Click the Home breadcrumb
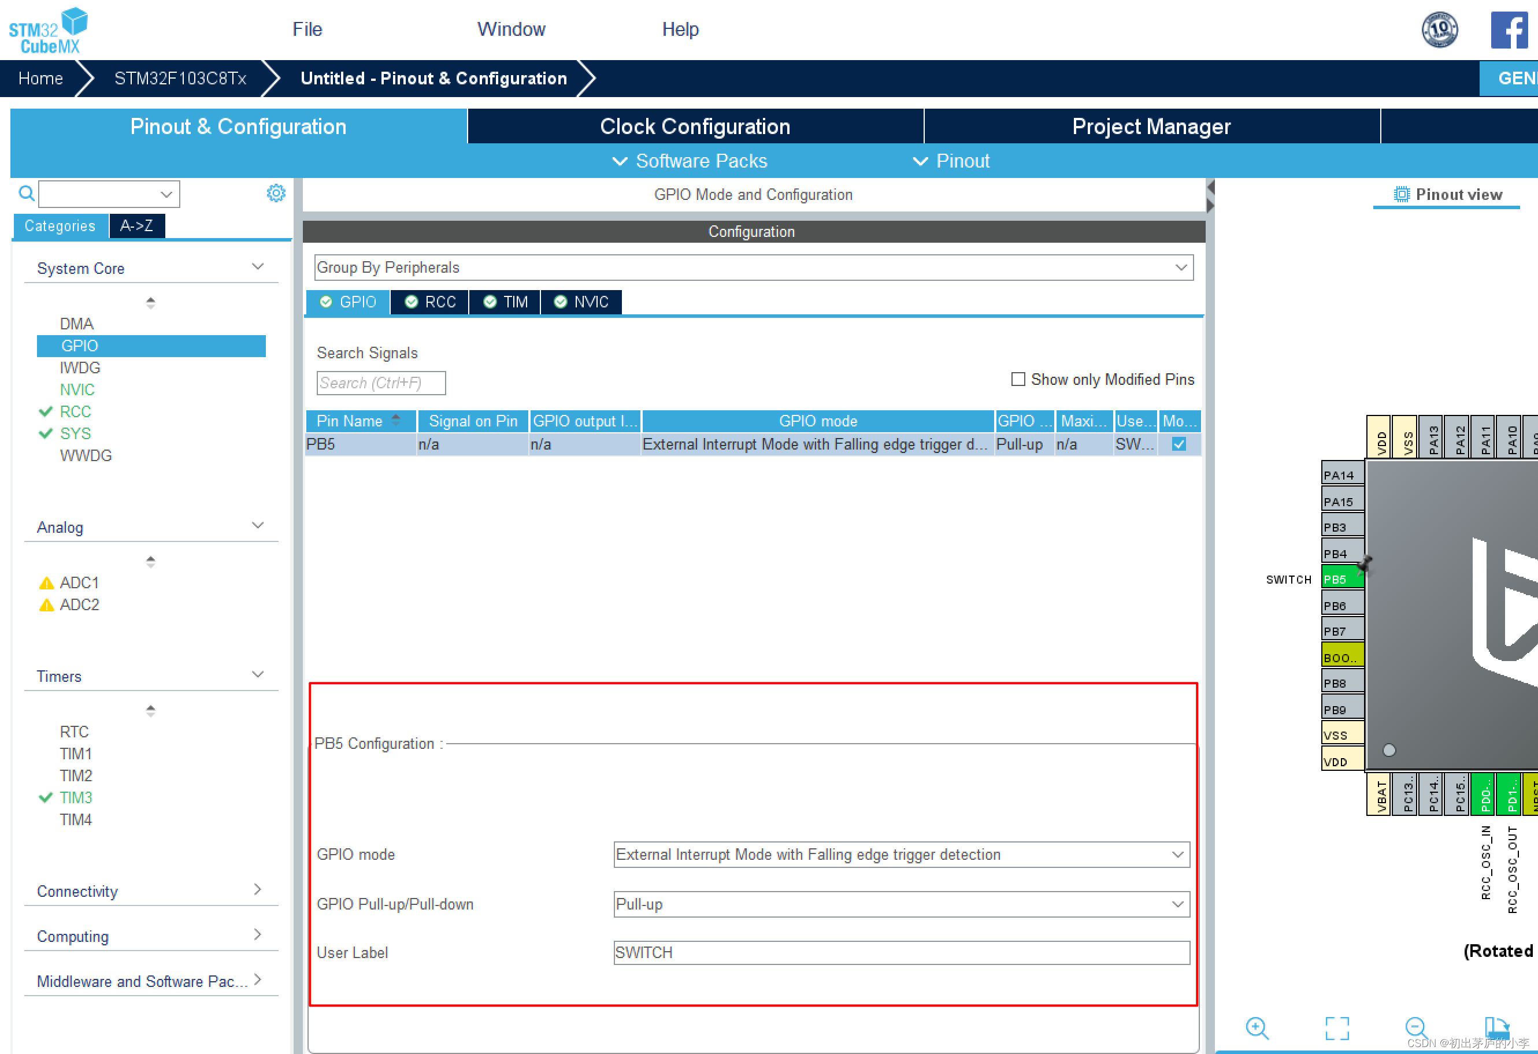Image resolution: width=1538 pixels, height=1054 pixels. point(41,78)
